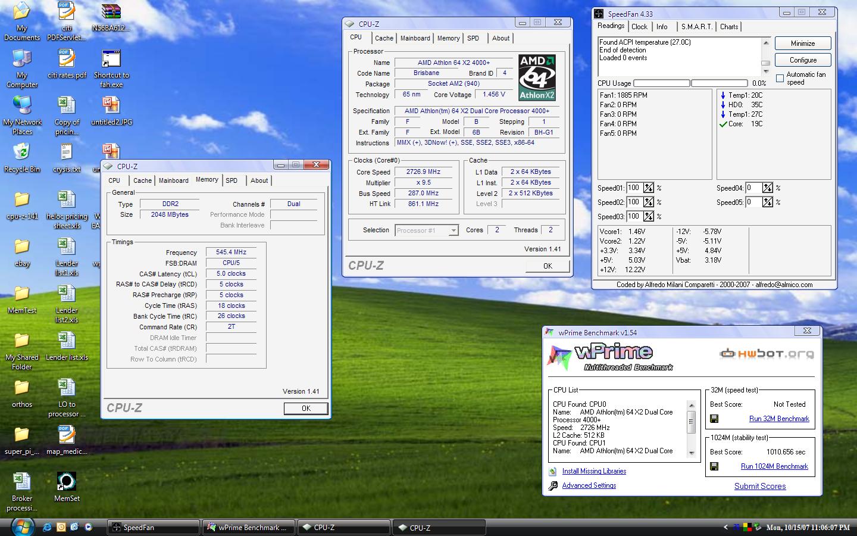Launch Internet Explorer from quick launch
857x536 pixels.
[x=48, y=527]
